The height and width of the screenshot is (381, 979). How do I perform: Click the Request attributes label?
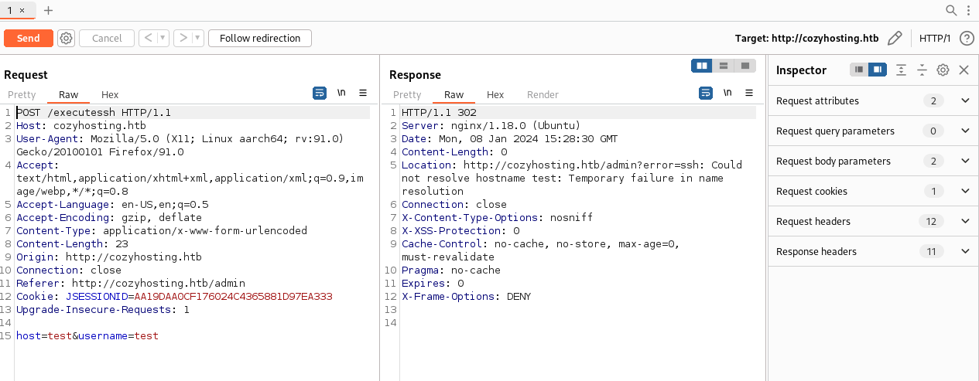point(817,100)
